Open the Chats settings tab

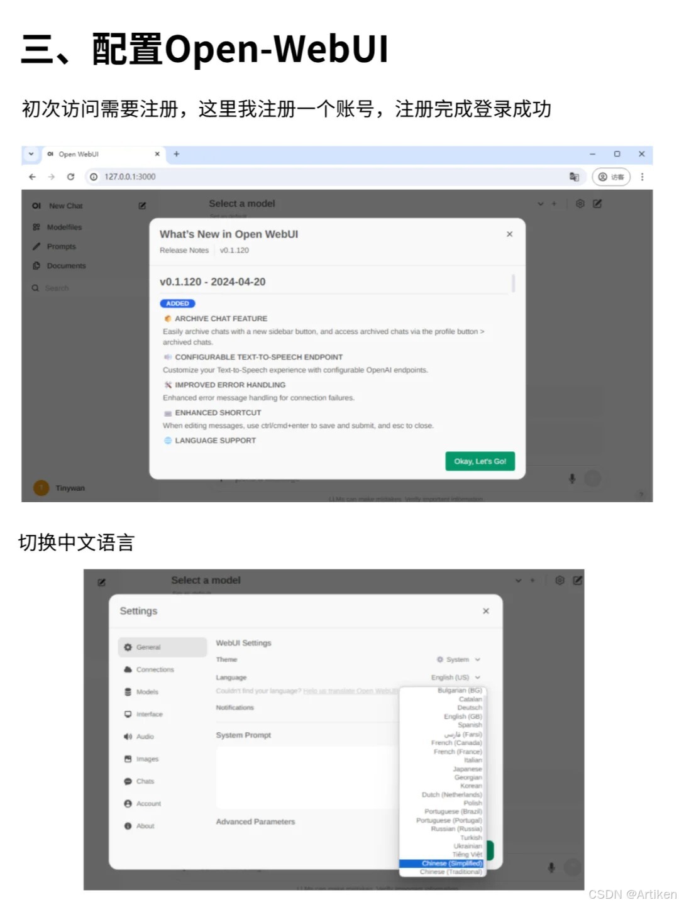click(162, 781)
